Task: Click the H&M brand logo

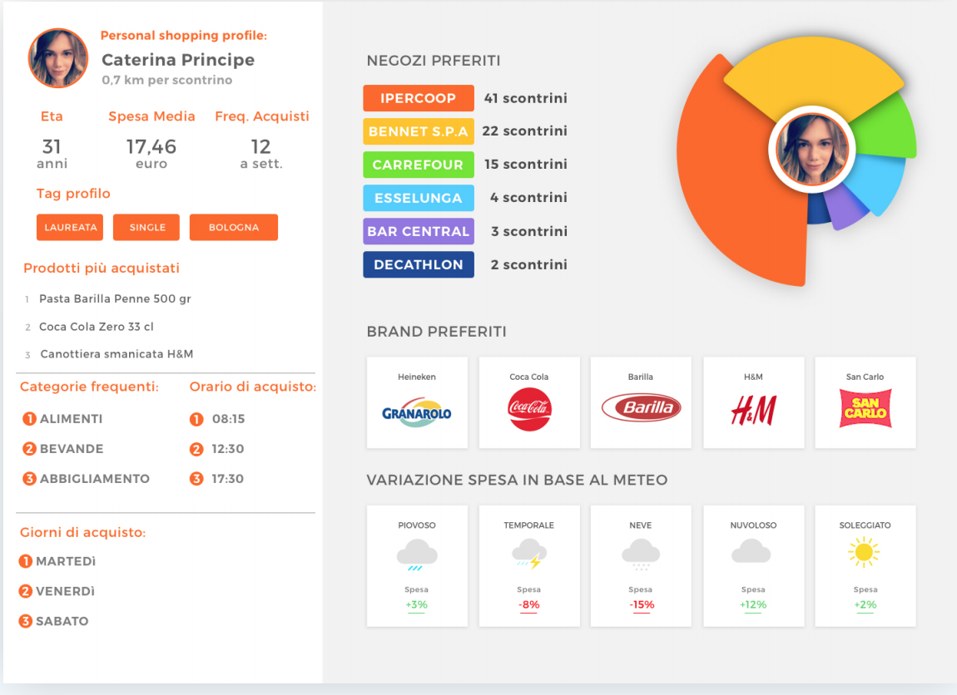Action: coord(754,411)
